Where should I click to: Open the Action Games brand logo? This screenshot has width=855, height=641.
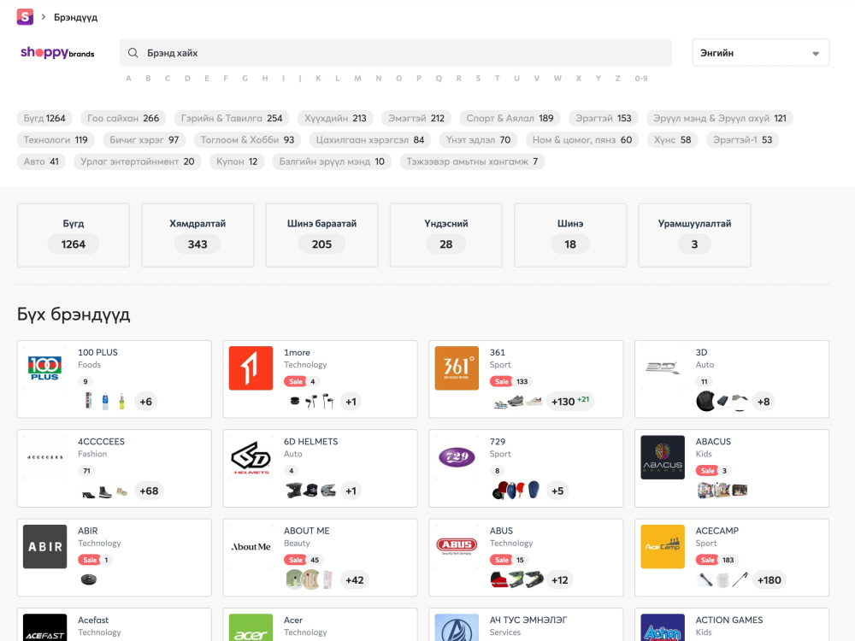(663, 627)
